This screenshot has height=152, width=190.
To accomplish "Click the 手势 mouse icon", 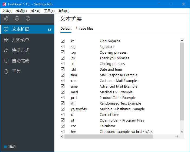I will tap(6, 71).
